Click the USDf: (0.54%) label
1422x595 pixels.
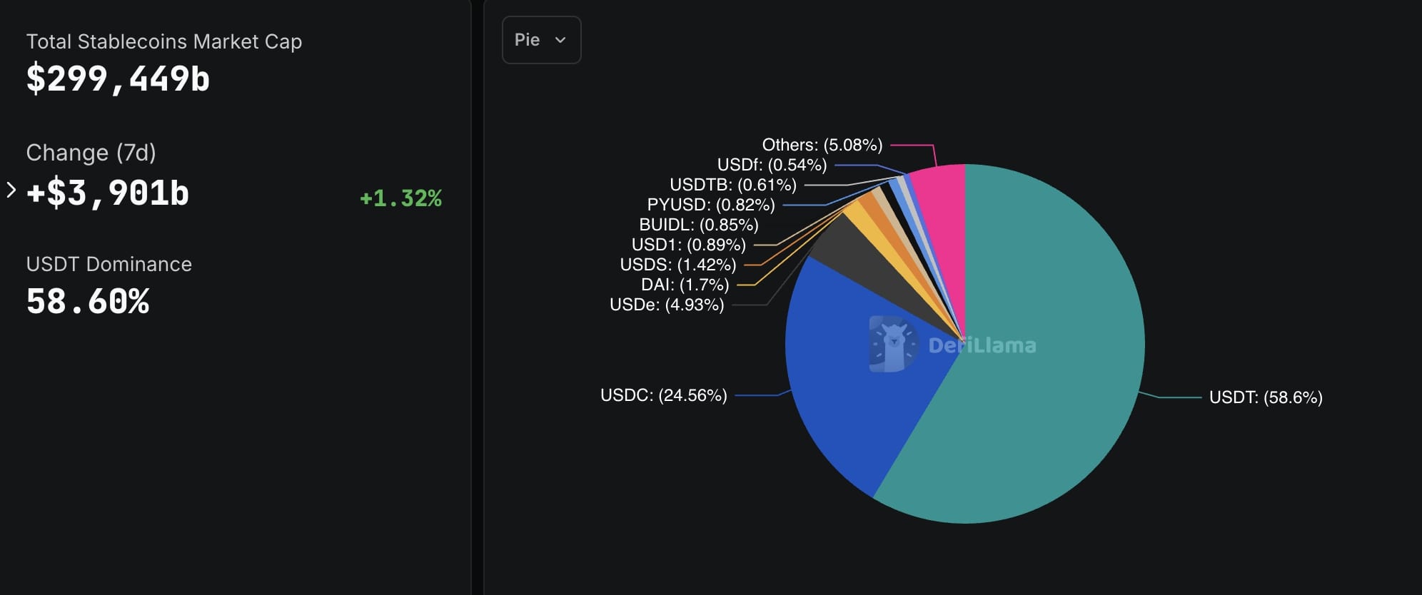[772, 165]
